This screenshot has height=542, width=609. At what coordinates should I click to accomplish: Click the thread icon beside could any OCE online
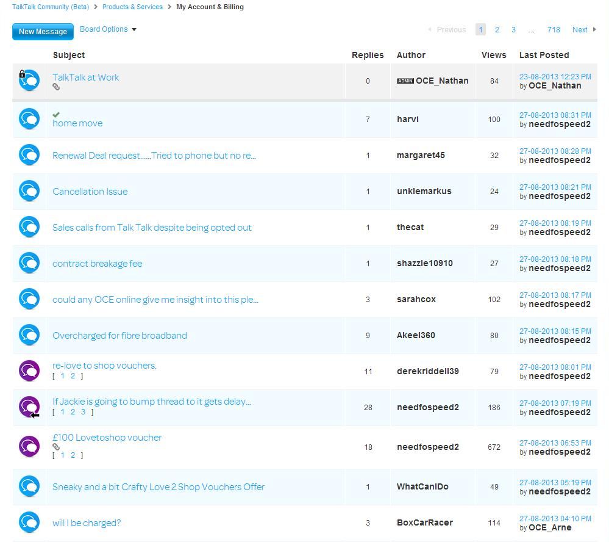(x=29, y=299)
